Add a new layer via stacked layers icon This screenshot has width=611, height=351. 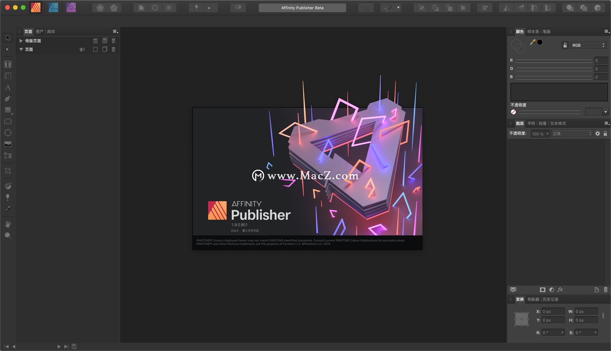[x=513, y=290]
